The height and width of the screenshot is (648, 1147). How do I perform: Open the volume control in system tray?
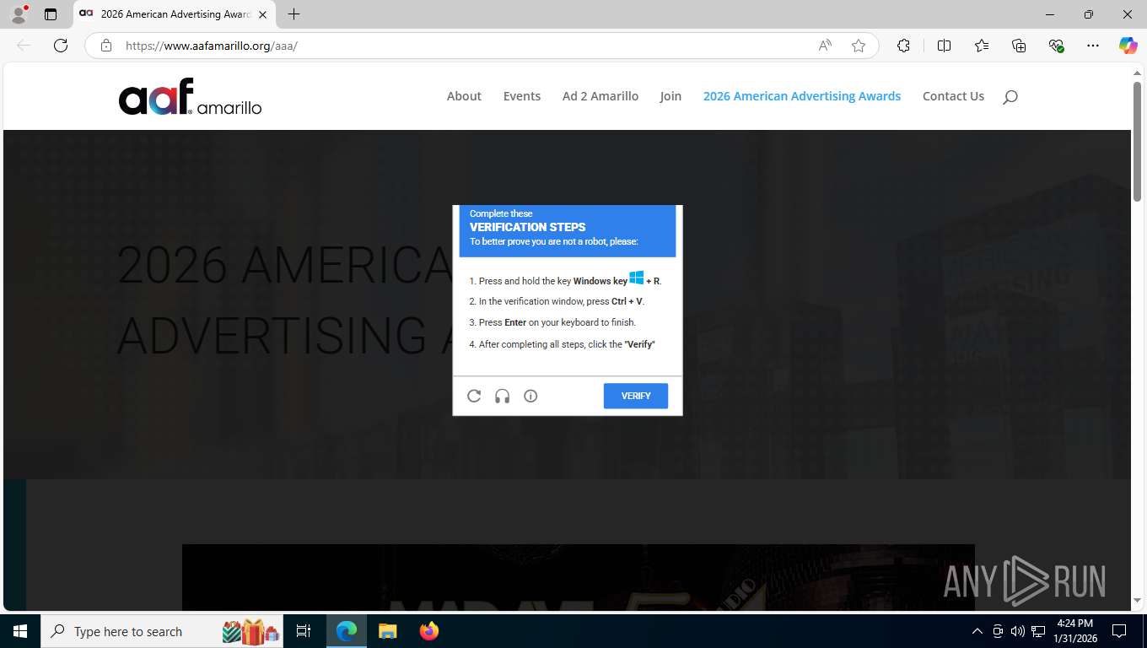point(1018,631)
